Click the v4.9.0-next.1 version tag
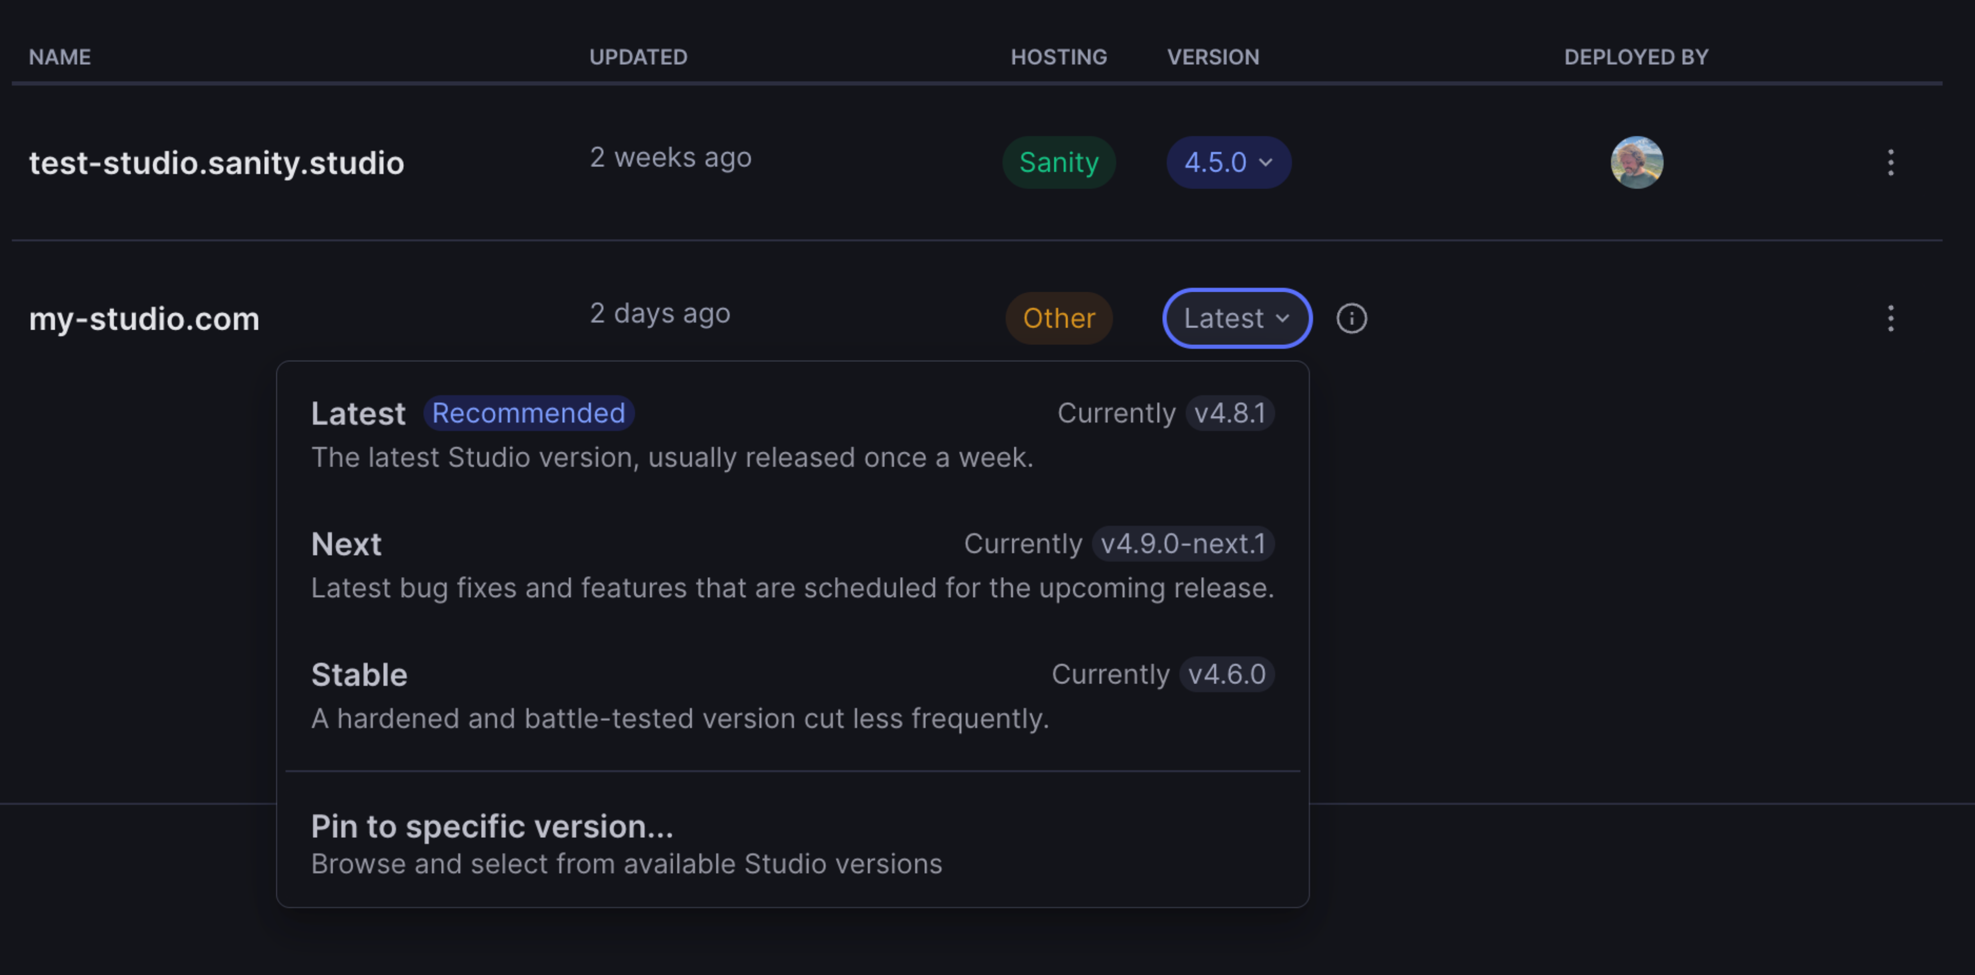The height and width of the screenshot is (975, 1975). pos(1183,544)
